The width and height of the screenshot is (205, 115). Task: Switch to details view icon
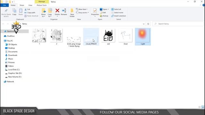coord(200,107)
